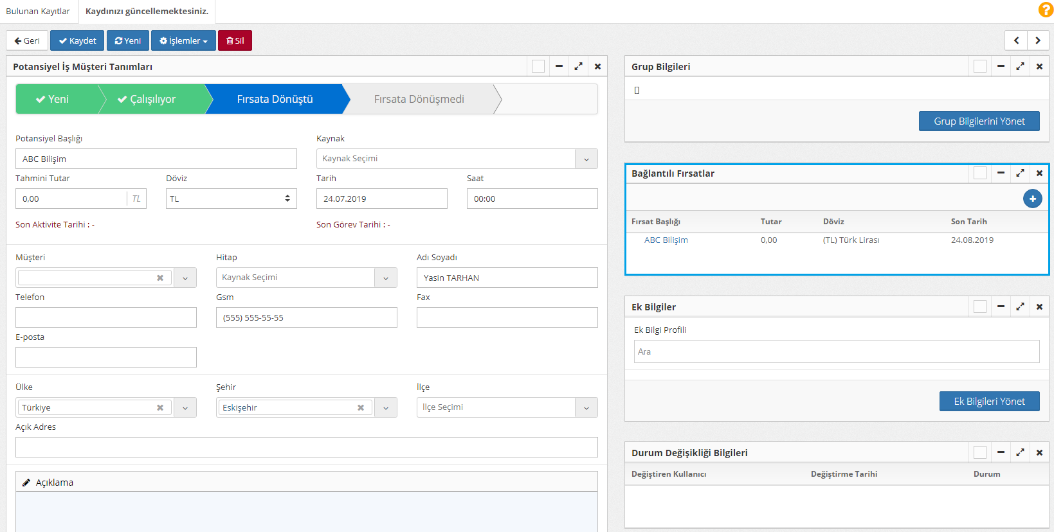Screen dimensions: 1054x532
Task: Switch to the Bulunan Kayıtlar tab
Action: (x=38, y=11)
